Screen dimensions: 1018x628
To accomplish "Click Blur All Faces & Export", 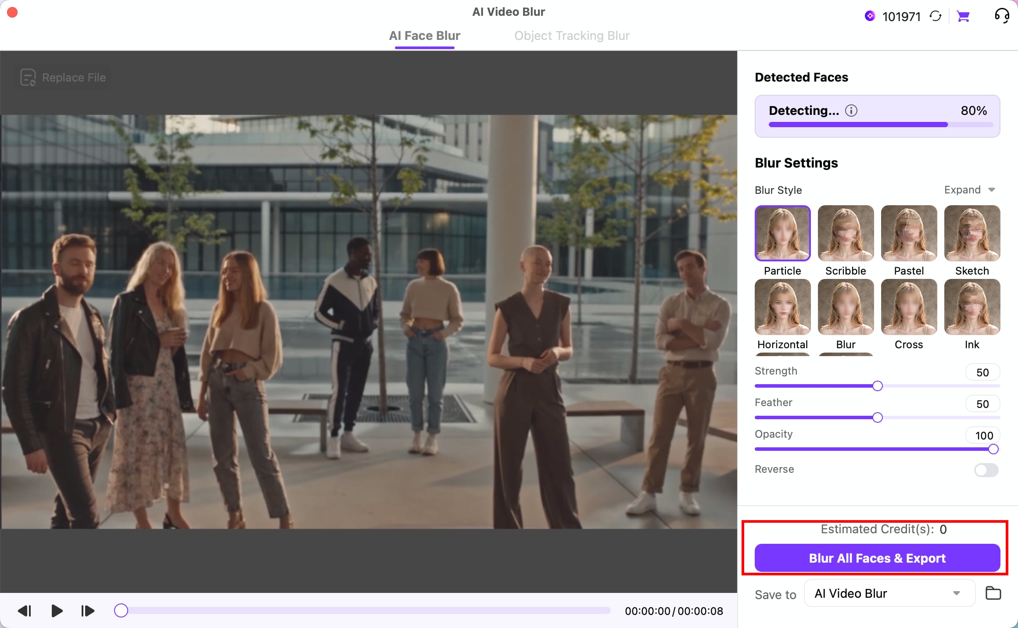I will (x=877, y=558).
